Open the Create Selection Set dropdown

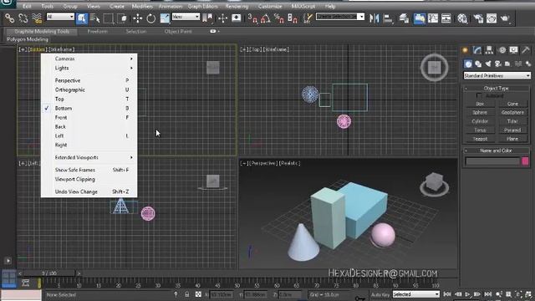point(340,17)
